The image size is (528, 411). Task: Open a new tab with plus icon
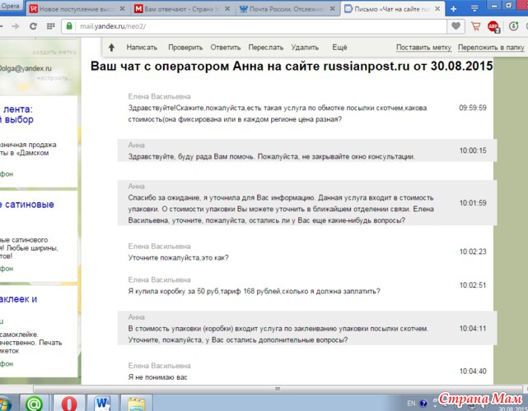(x=454, y=9)
